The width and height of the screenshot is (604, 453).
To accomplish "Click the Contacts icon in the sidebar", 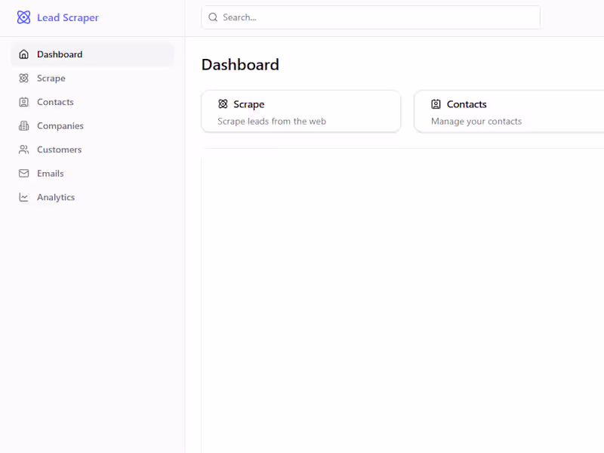I will click(x=23, y=102).
